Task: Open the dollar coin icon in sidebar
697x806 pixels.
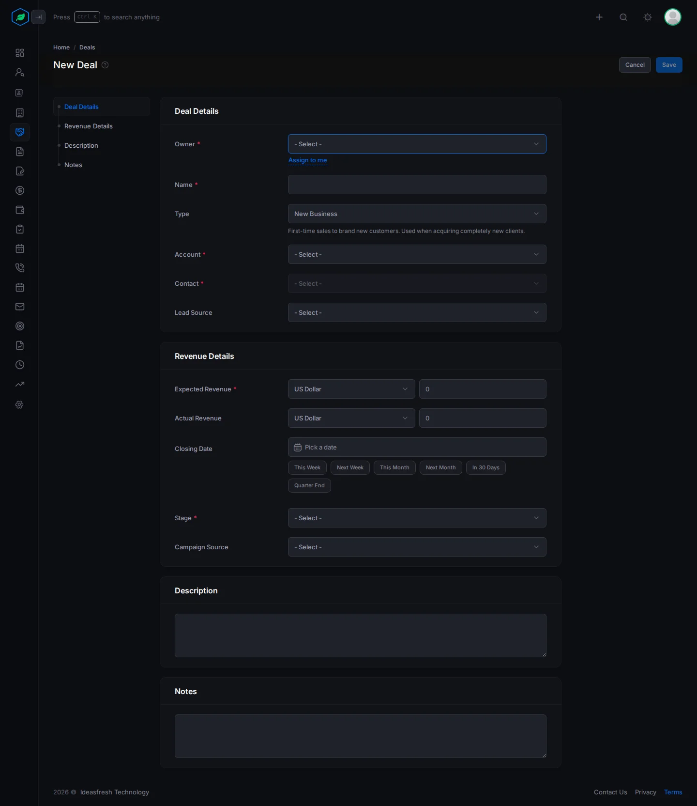Action: pyautogui.click(x=20, y=190)
